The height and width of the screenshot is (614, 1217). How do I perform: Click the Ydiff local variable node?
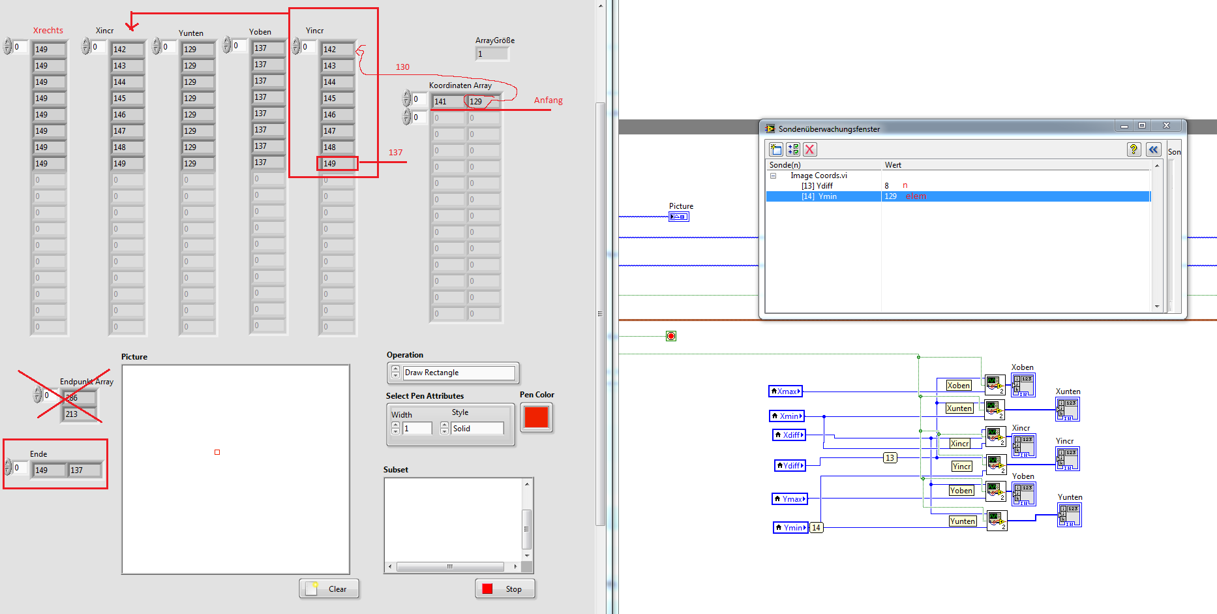pyautogui.click(x=790, y=465)
